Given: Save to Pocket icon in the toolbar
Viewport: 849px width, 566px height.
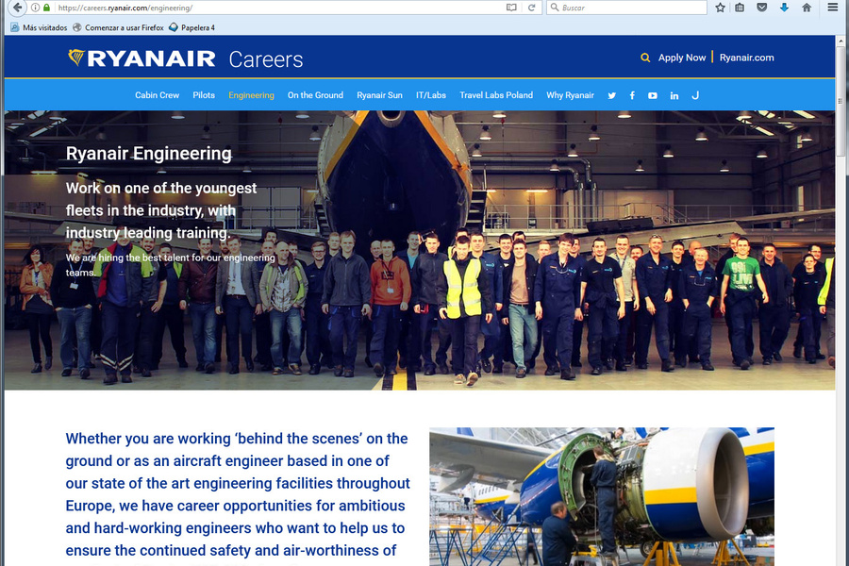Looking at the screenshot, I should coord(762,8).
